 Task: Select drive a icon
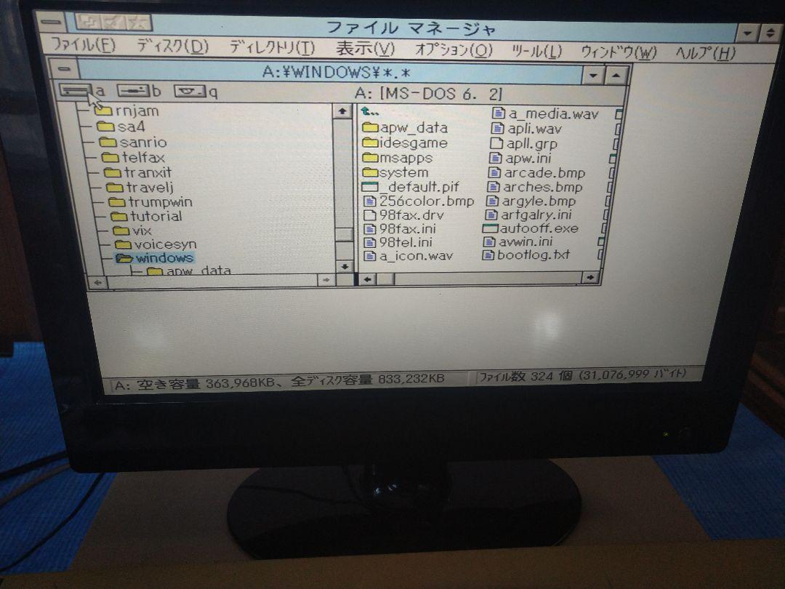[75, 90]
